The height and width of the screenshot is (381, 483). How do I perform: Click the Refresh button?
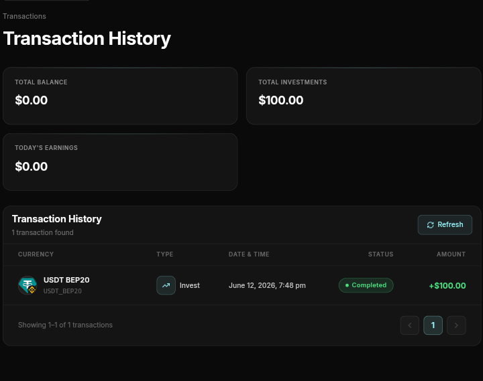click(445, 225)
